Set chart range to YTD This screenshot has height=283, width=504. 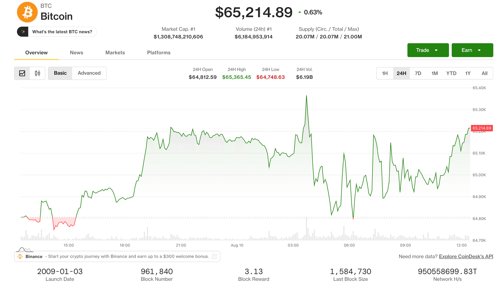[451, 73]
